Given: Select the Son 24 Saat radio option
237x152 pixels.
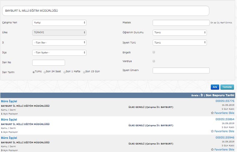Looking at the screenshot, I should (x=45, y=72).
